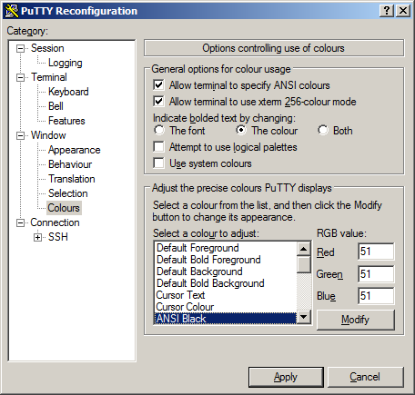Click the colour list scrollbar thumb
This screenshot has height=395, width=415.
pyautogui.click(x=304, y=264)
